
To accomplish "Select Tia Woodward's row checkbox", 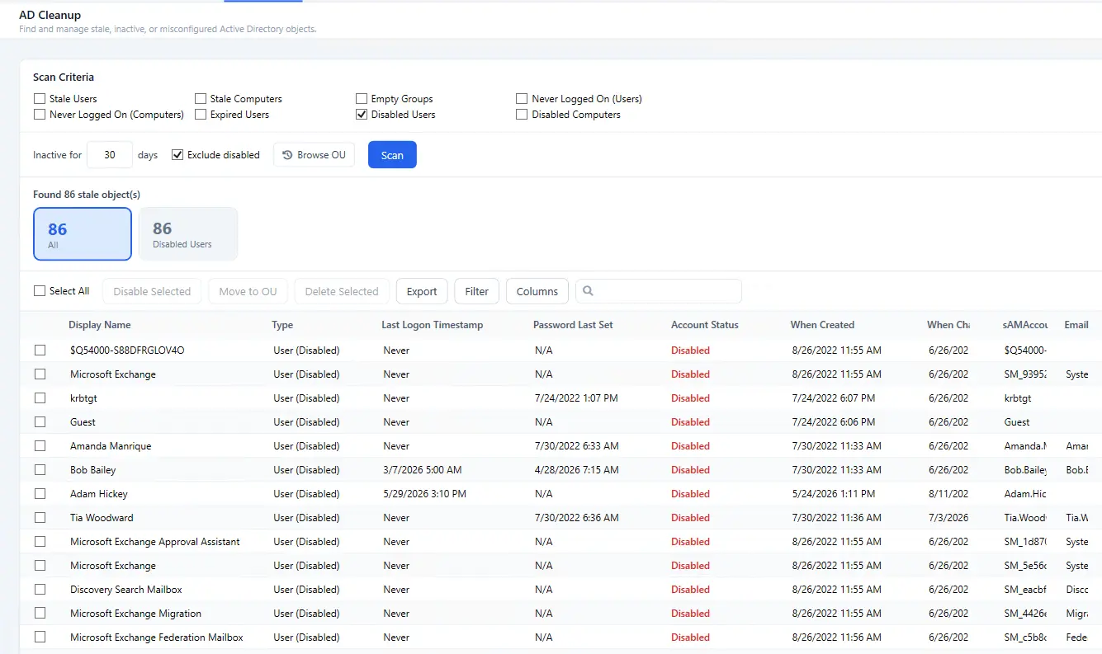I will tap(40, 518).
